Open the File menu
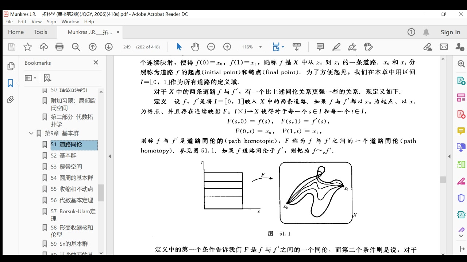Viewport: 467px width, 262px height. pyautogui.click(x=9, y=21)
